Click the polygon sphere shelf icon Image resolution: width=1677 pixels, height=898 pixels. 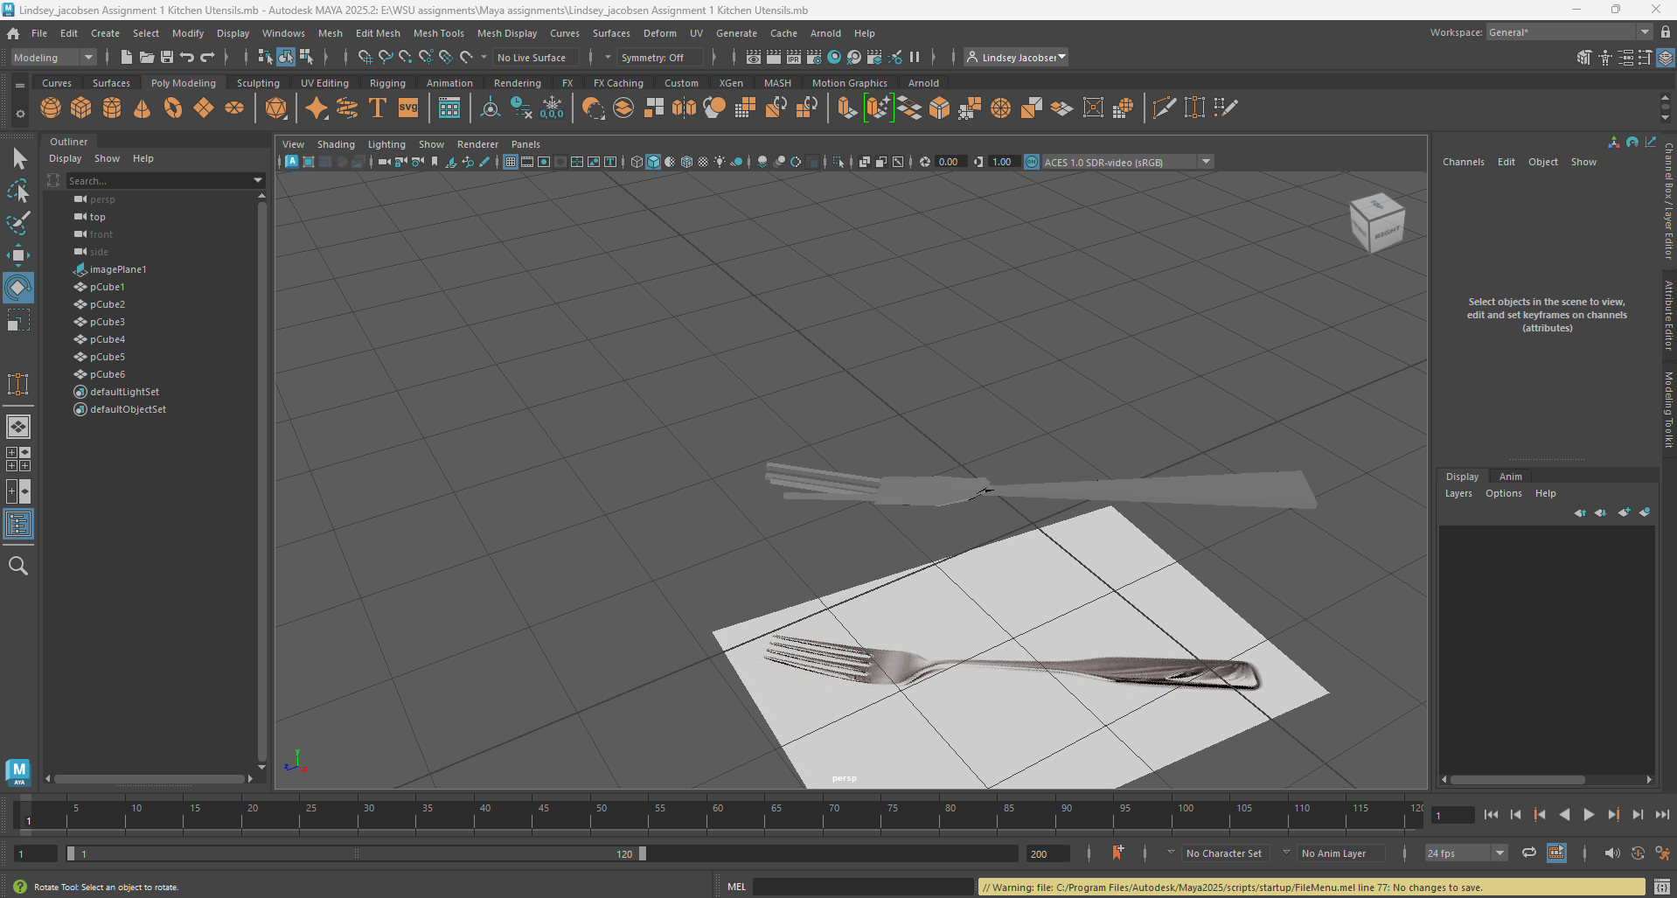pos(51,108)
